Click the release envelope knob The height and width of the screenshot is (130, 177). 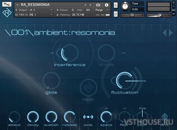coord(70,117)
